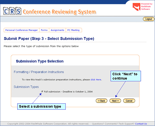Select the Full submission radio button
This screenshot has height=134, width=155.
click(x=42, y=92)
